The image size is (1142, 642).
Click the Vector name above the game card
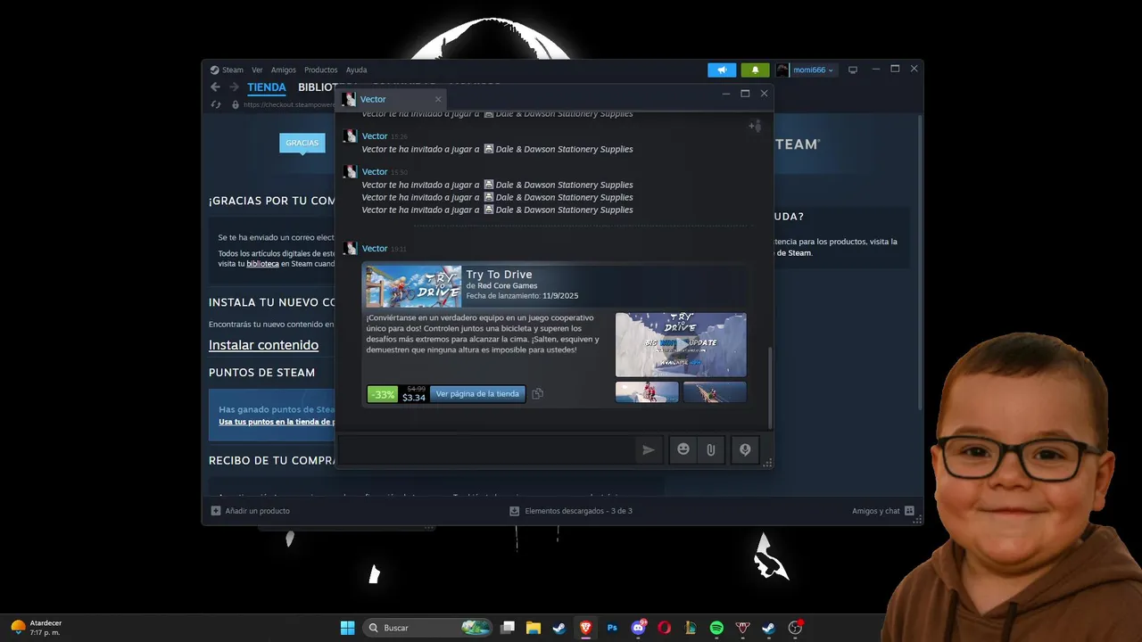click(375, 248)
